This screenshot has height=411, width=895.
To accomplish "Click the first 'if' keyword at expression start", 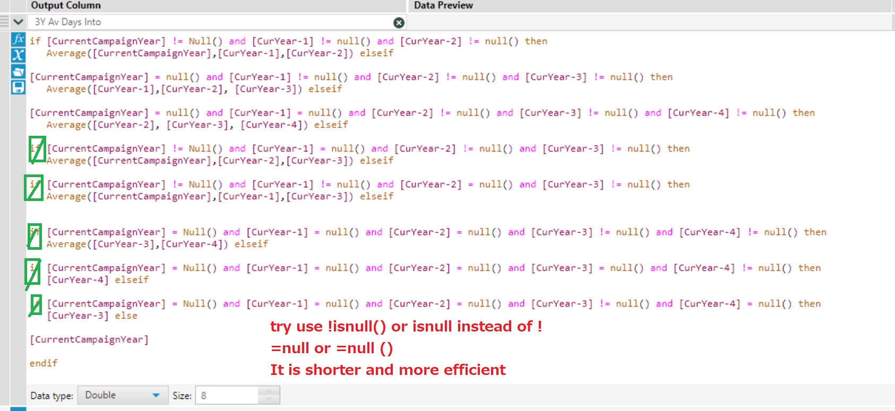I will pos(35,41).
